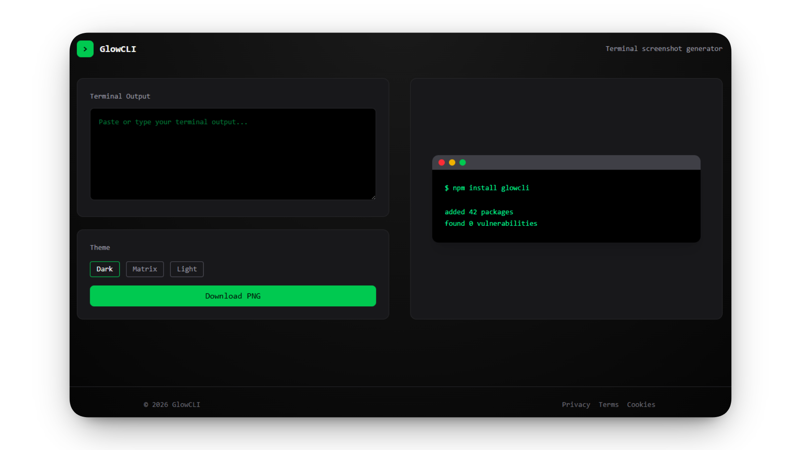The height and width of the screenshot is (450, 801).
Task: Click the yellow dot in terminal titlebar
Action: tap(452, 162)
